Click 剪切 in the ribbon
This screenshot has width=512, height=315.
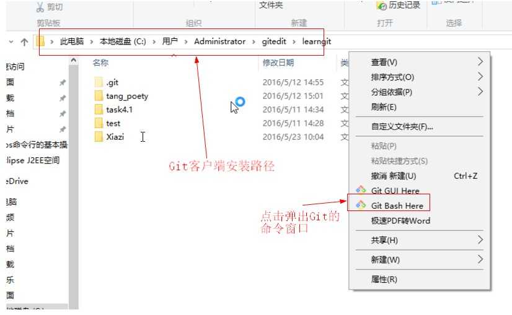pyautogui.click(x=55, y=7)
